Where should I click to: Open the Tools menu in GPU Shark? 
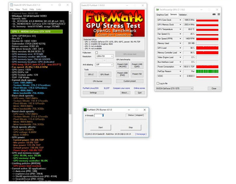(x=25, y=9)
